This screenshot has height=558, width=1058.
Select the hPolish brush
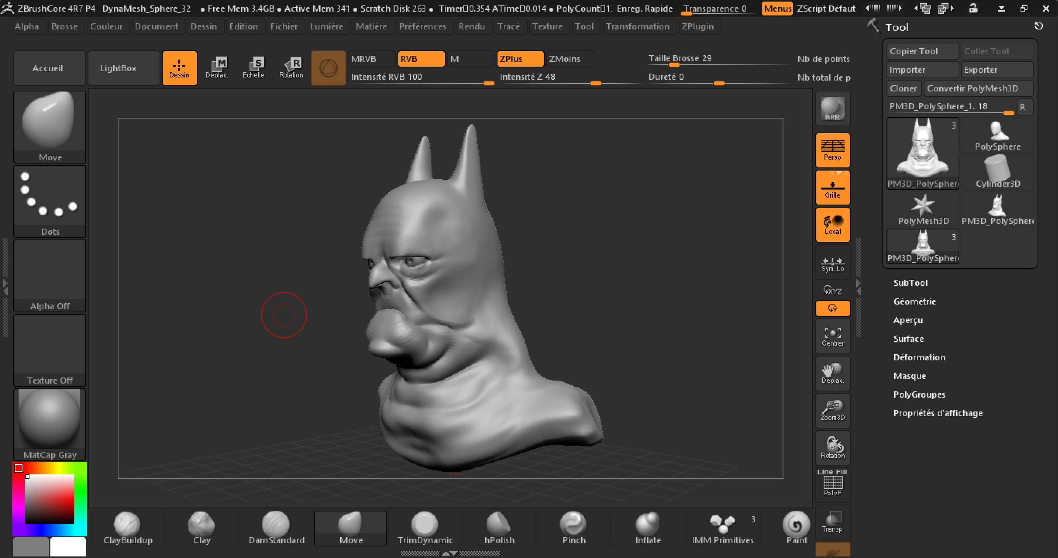coord(499,529)
